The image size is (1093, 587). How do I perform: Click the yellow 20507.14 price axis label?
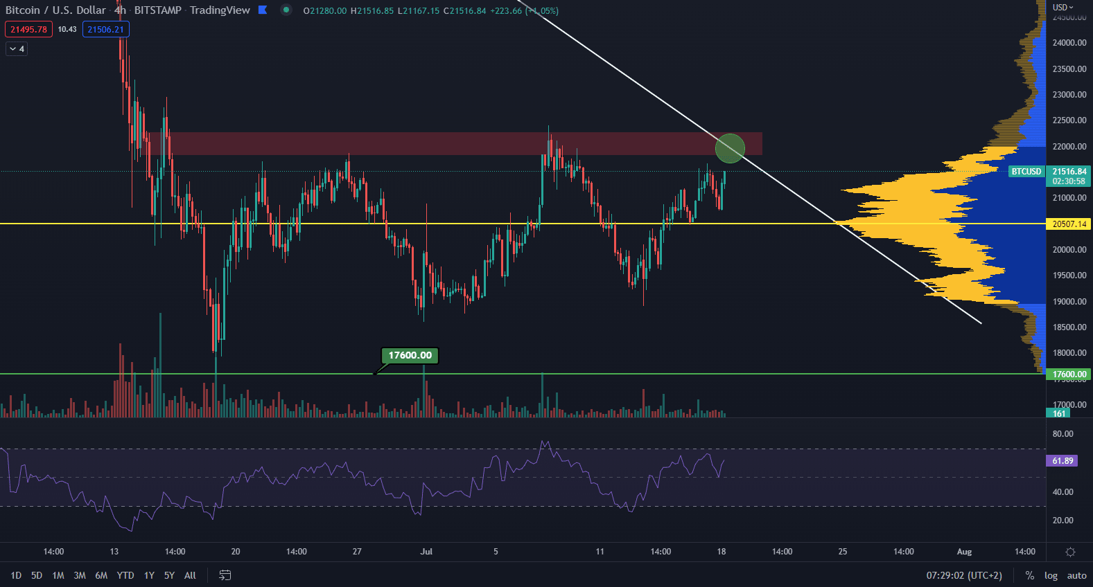coord(1069,224)
